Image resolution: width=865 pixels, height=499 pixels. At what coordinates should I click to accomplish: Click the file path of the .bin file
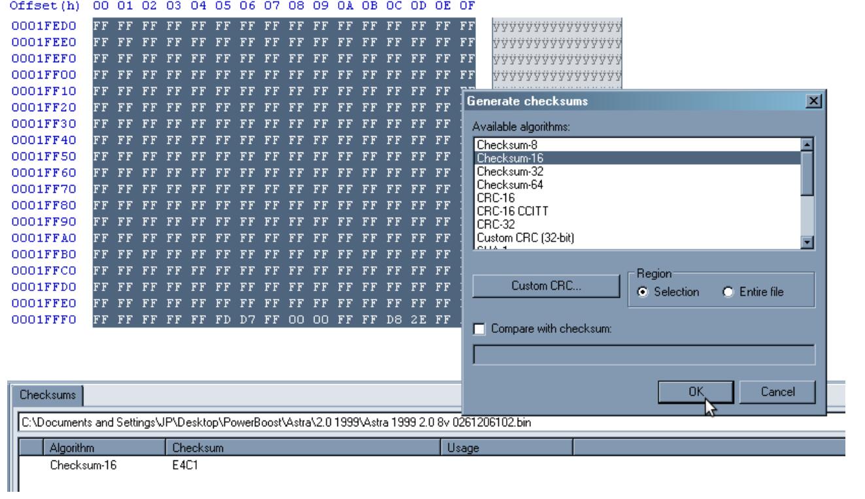(275, 422)
